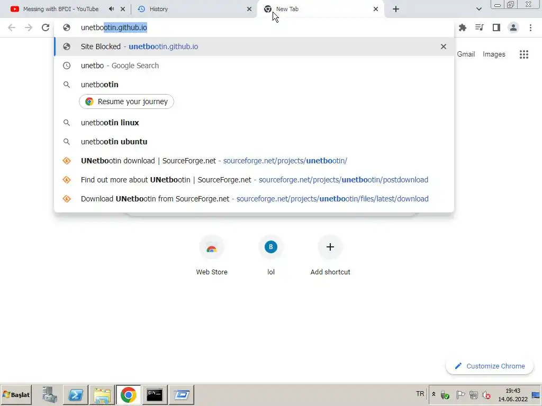Open the Başlat start menu
The height and width of the screenshot is (406, 542).
click(x=16, y=394)
